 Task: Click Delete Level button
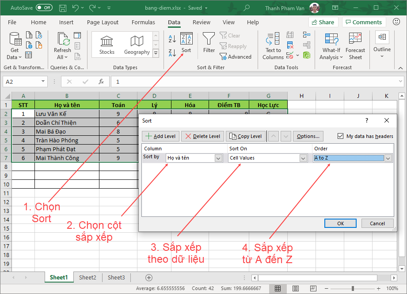(202, 136)
